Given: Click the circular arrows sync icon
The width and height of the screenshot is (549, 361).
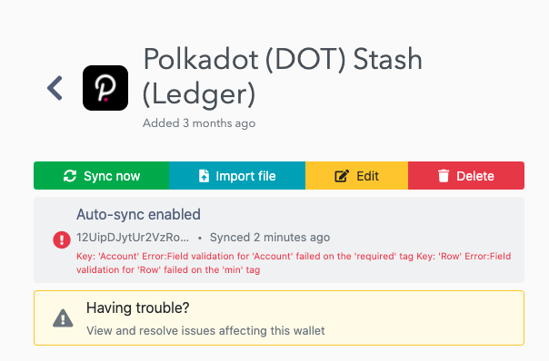Looking at the screenshot, I should (70, 176).
